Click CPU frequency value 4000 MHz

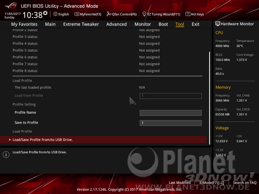[222, 46]
